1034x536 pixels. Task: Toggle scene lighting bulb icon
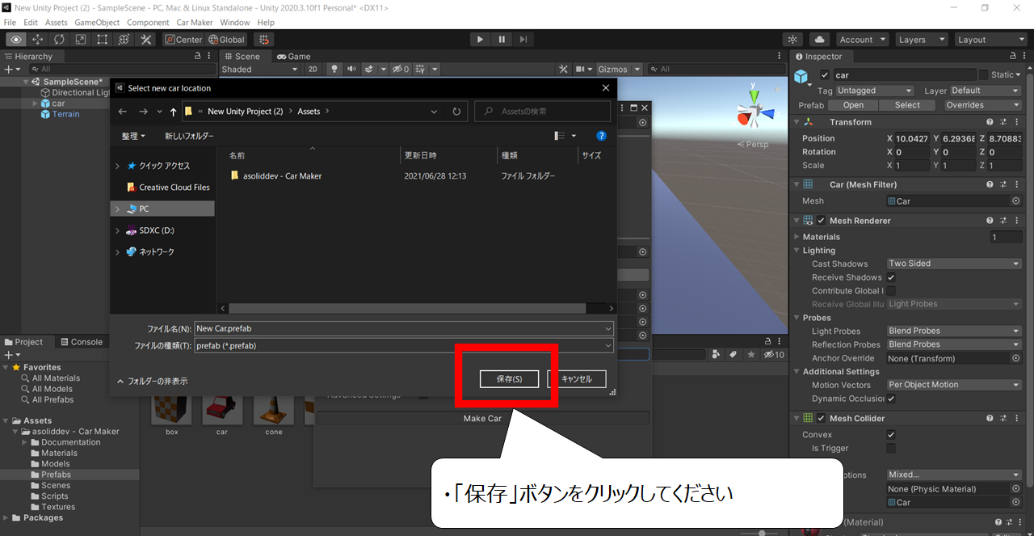click(335, 69)
